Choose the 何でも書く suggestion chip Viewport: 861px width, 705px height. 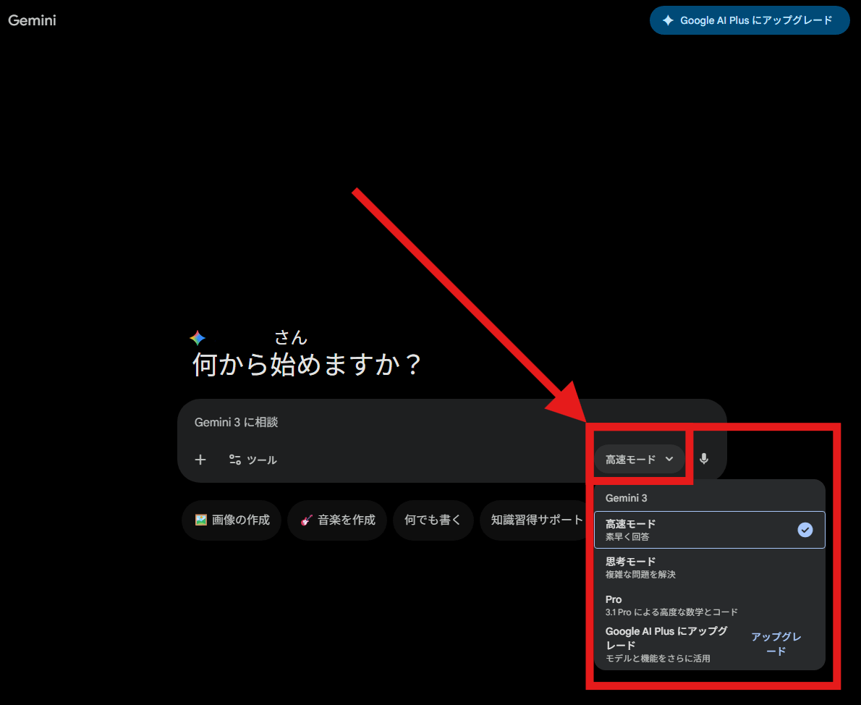point(433,520)
